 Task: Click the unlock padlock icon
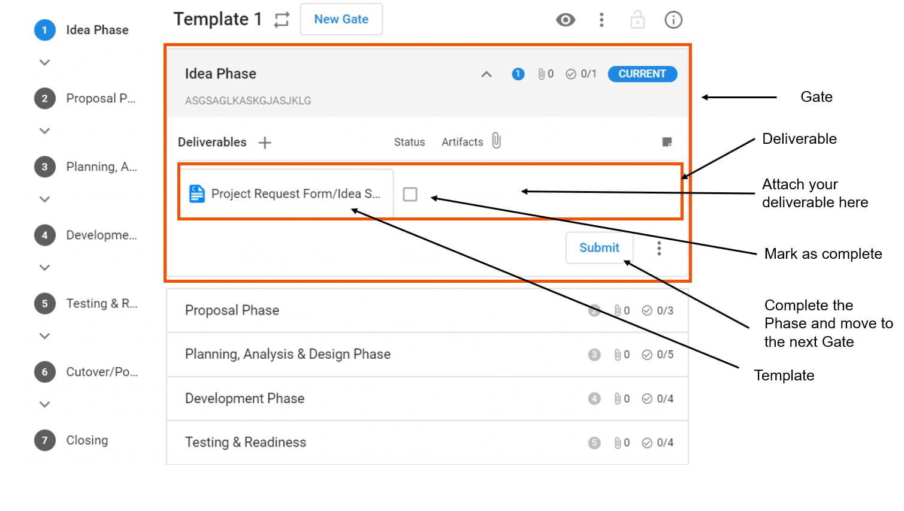[637, 20]
